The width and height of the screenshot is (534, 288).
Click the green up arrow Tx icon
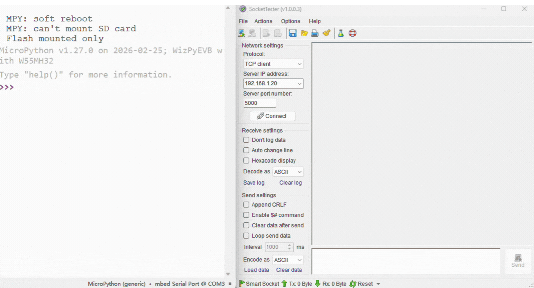pos(284,284)
